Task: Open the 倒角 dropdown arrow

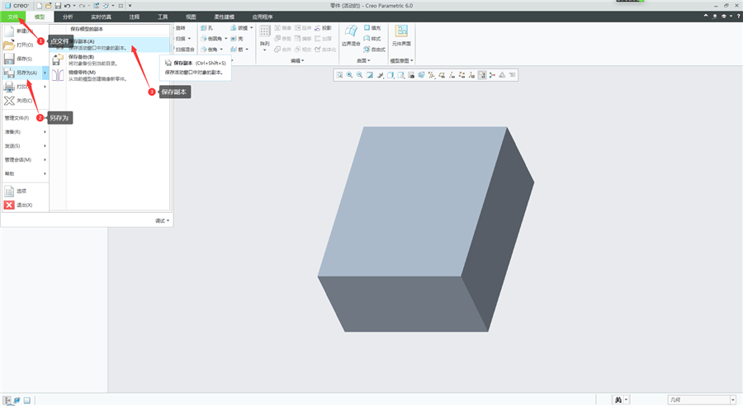Action: 221,50
